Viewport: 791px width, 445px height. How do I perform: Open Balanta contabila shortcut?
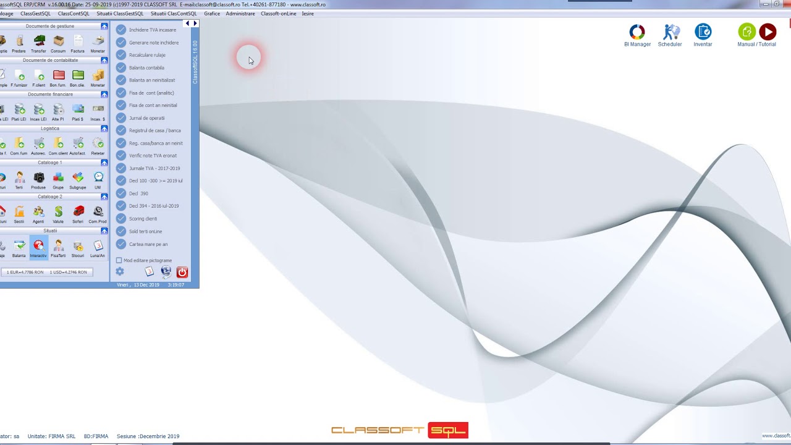[141, 67]
